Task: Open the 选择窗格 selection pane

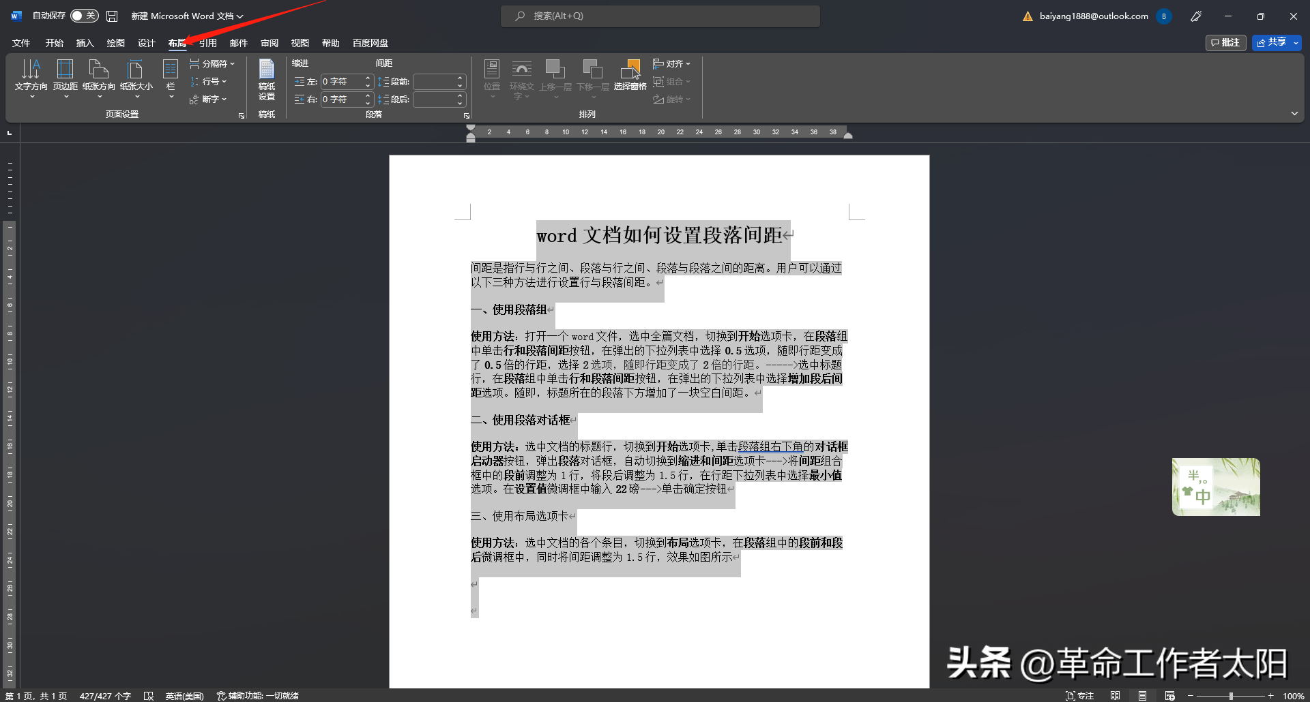Action: [x=630, y=75]
